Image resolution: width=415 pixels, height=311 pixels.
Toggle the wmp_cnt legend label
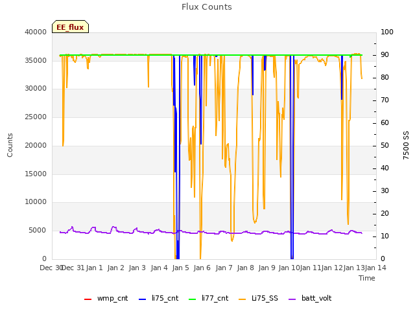coord(112,298)
